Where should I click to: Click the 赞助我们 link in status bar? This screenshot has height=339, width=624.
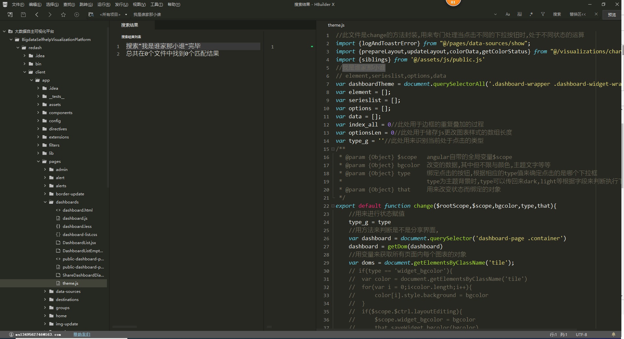point(82,334)
